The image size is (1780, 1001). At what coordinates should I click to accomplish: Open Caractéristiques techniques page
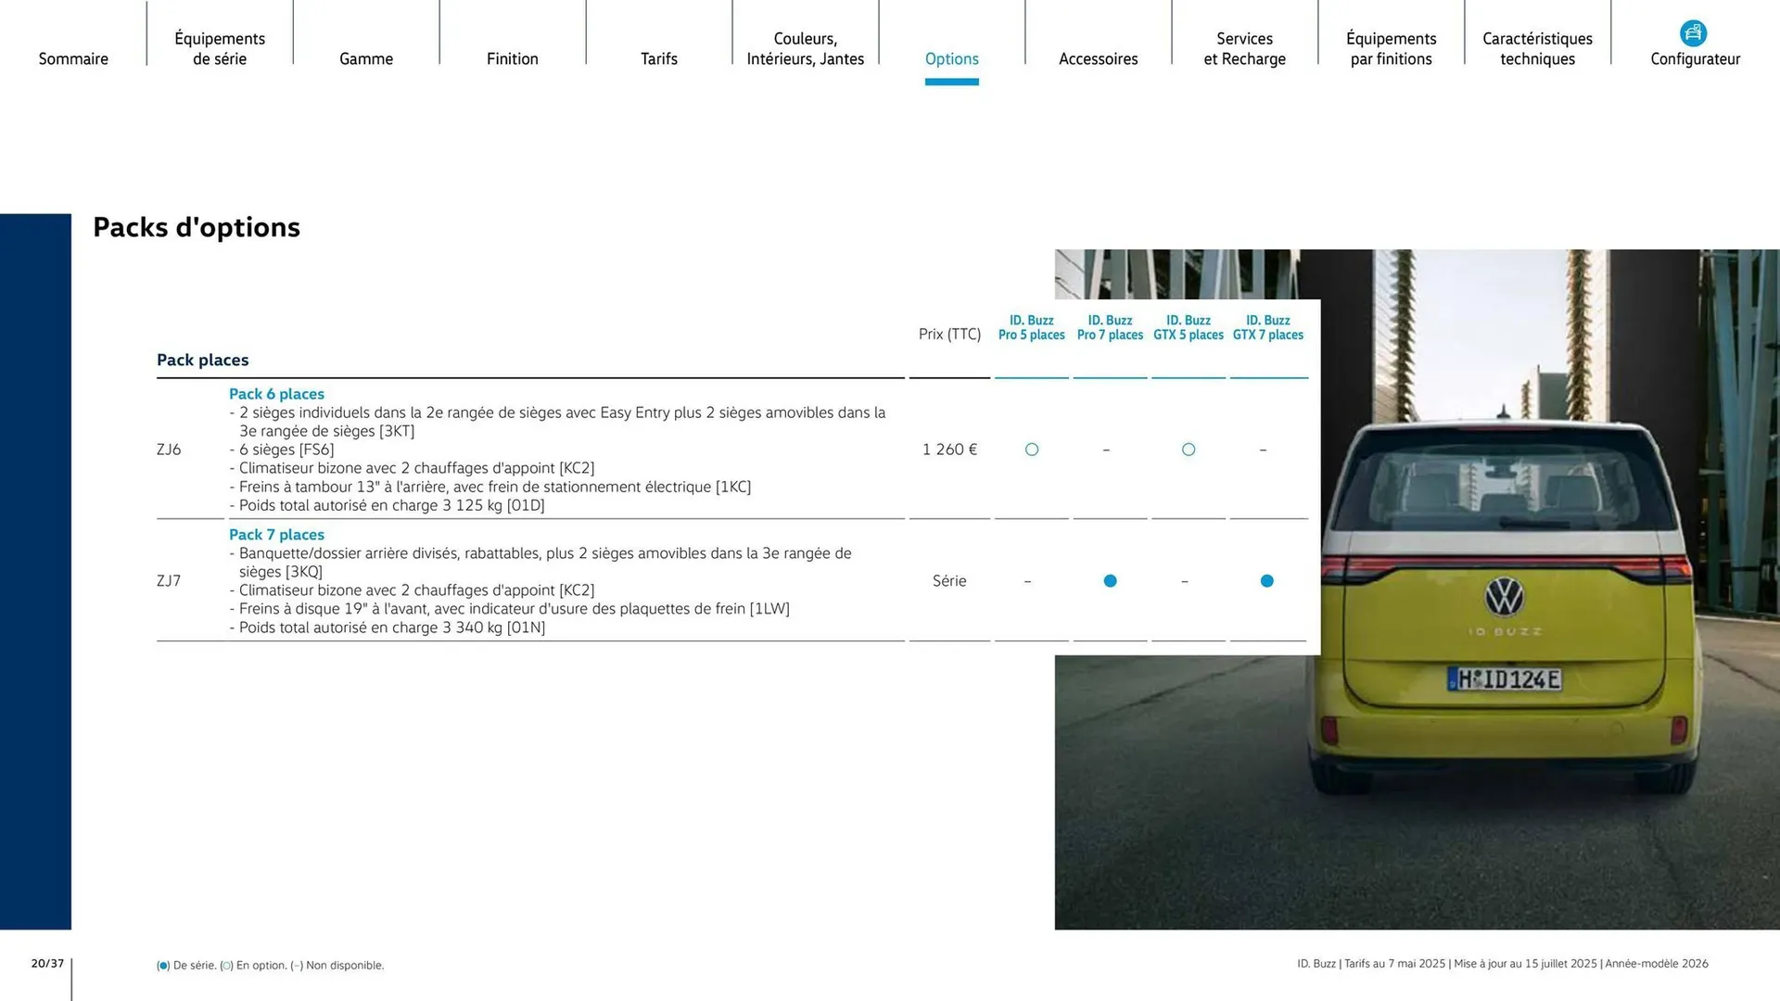pyautogui.click(x=1537, y=48)
